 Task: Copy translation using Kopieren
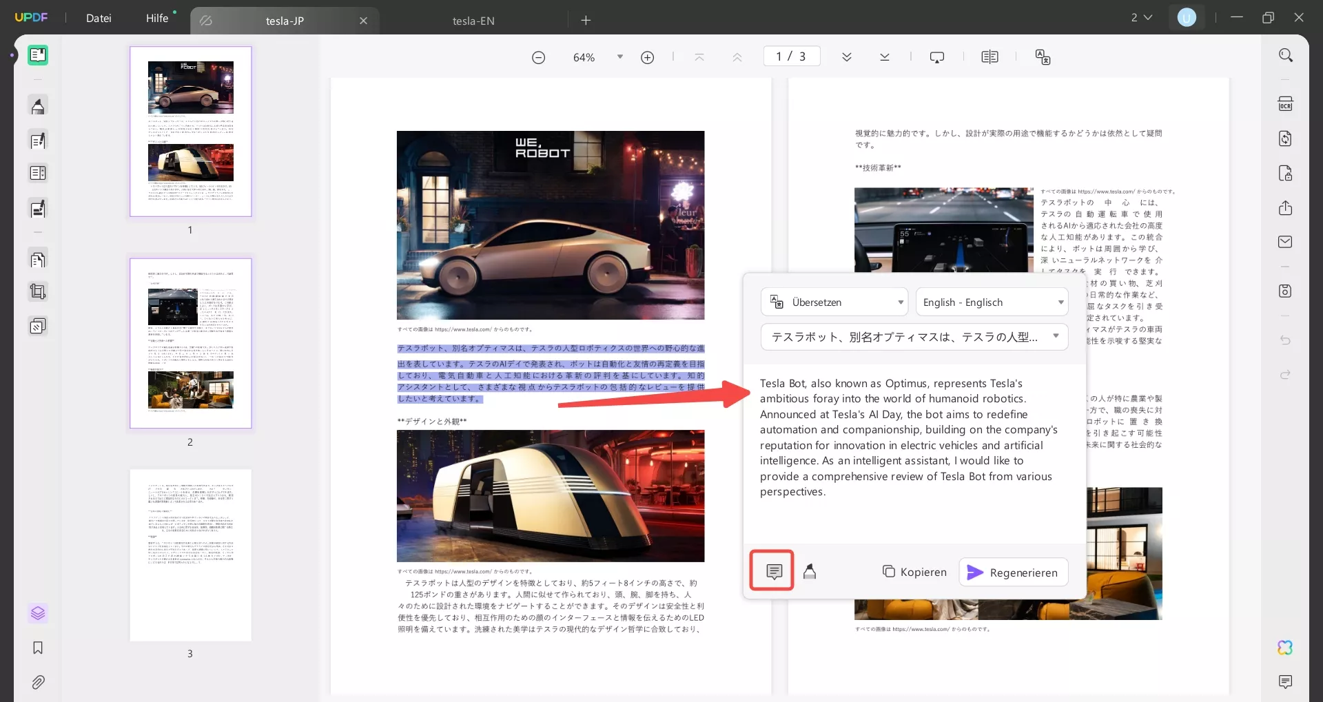tap(914, 572)
